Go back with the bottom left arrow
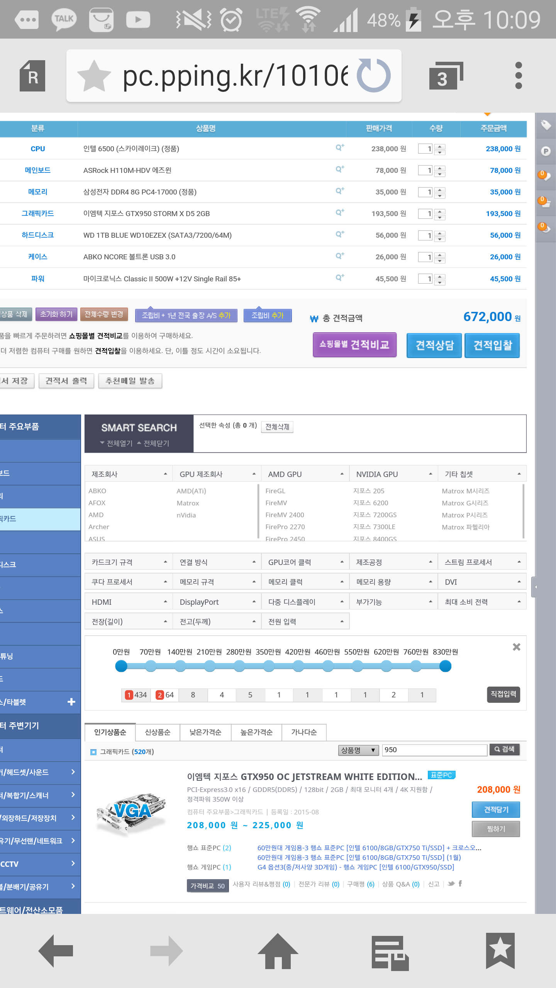 pos(56,951)
